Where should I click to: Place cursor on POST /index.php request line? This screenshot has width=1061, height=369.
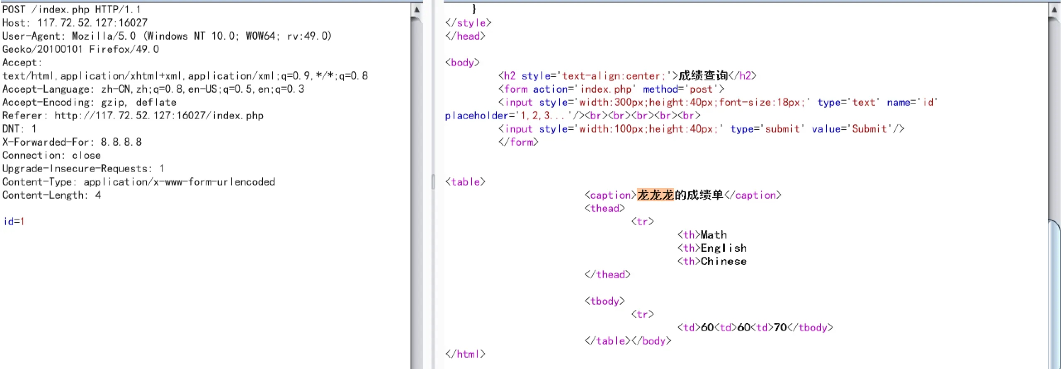point(71,10)
